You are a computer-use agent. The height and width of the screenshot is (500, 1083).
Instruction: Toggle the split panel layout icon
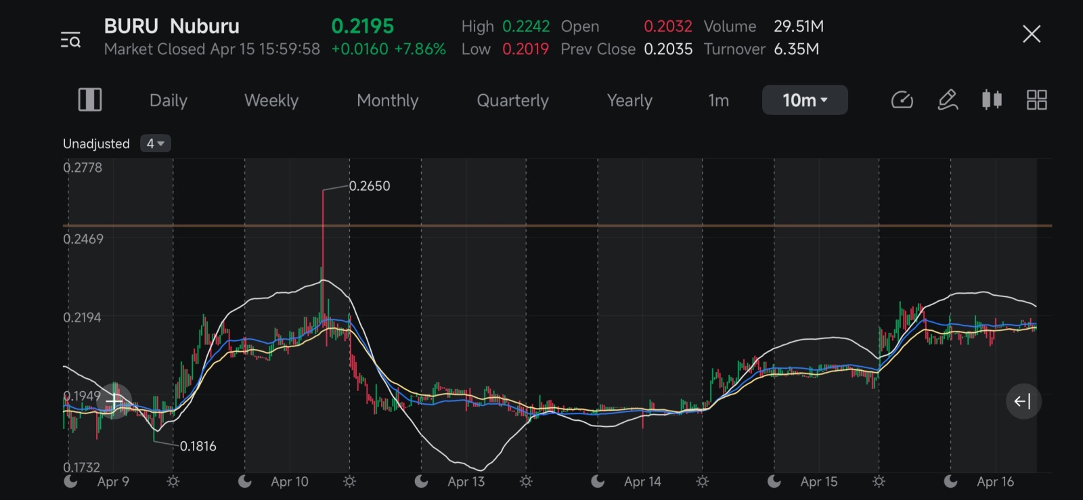[90, 100]
